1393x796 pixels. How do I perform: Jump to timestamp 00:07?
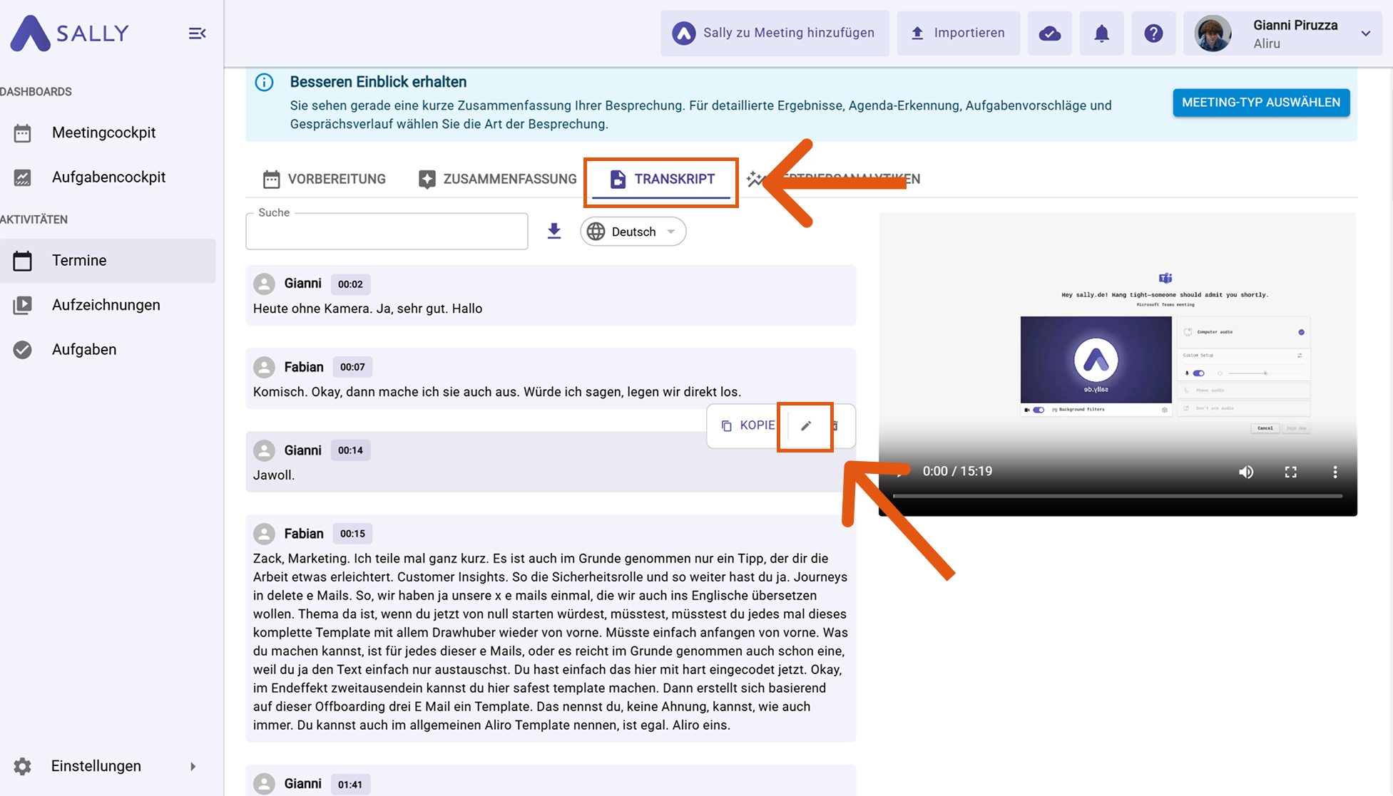352,367
